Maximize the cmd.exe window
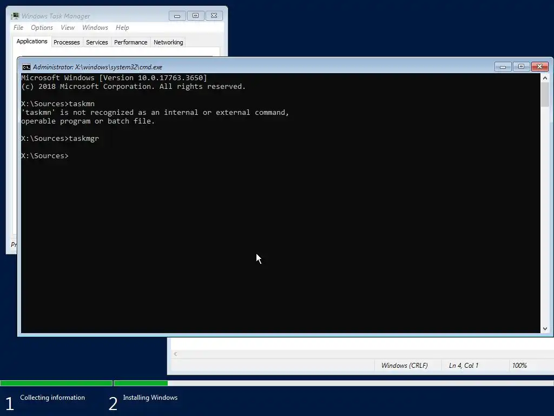Viewport: 554px width, 416px height. 521,67
